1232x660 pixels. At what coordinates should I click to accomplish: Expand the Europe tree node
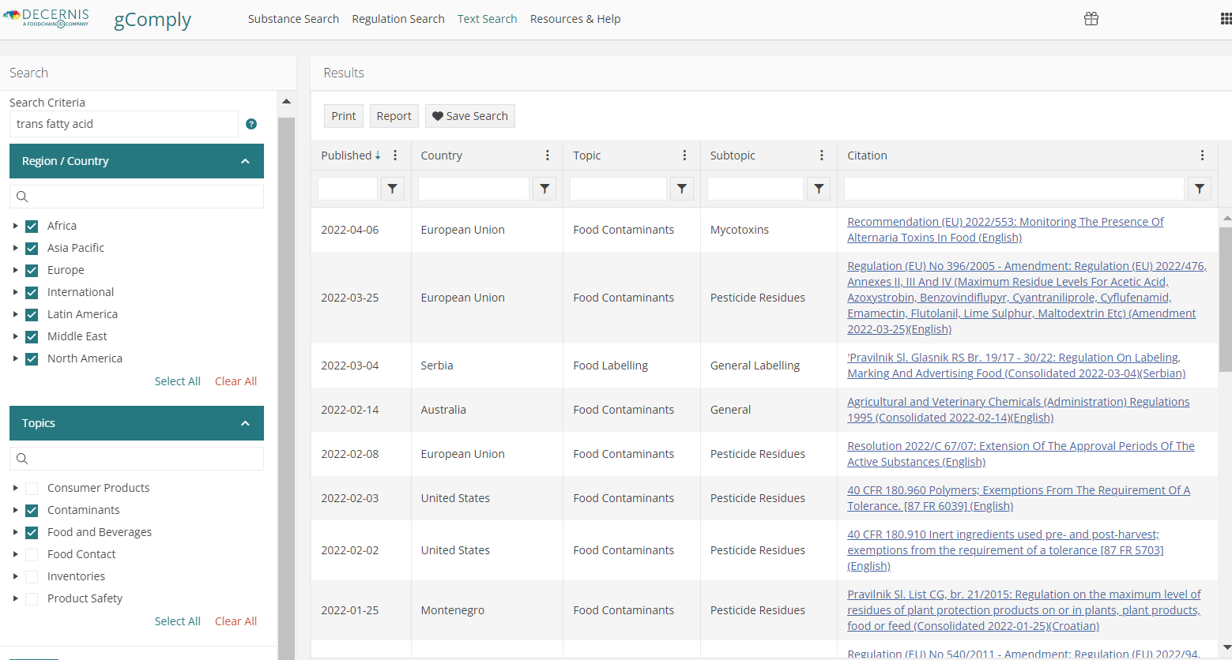tap(15, 270)
